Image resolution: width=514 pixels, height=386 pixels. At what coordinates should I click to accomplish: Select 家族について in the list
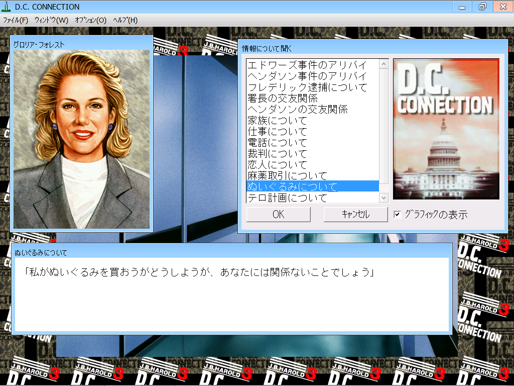tap(312, 121)
